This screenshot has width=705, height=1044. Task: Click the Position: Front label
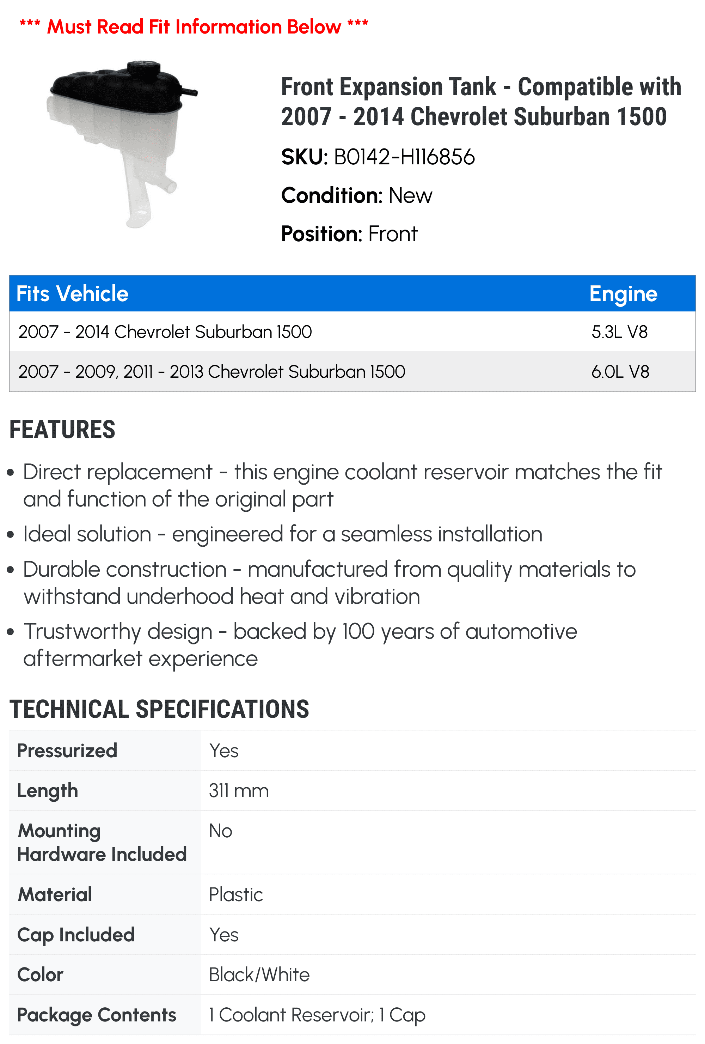coord(349,234)
